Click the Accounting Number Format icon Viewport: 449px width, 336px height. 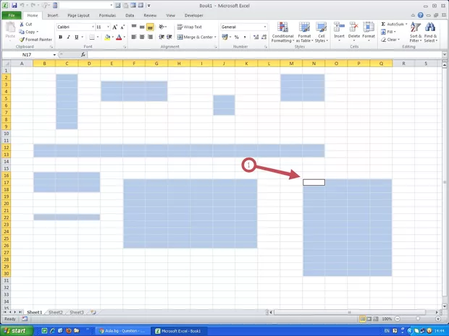[224, 37]
